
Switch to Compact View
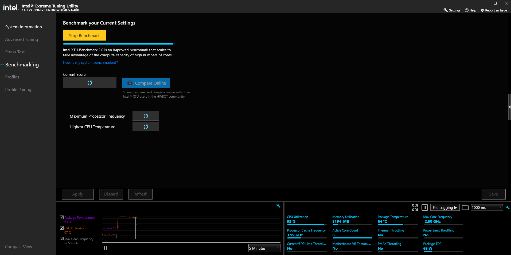[18, 247]
